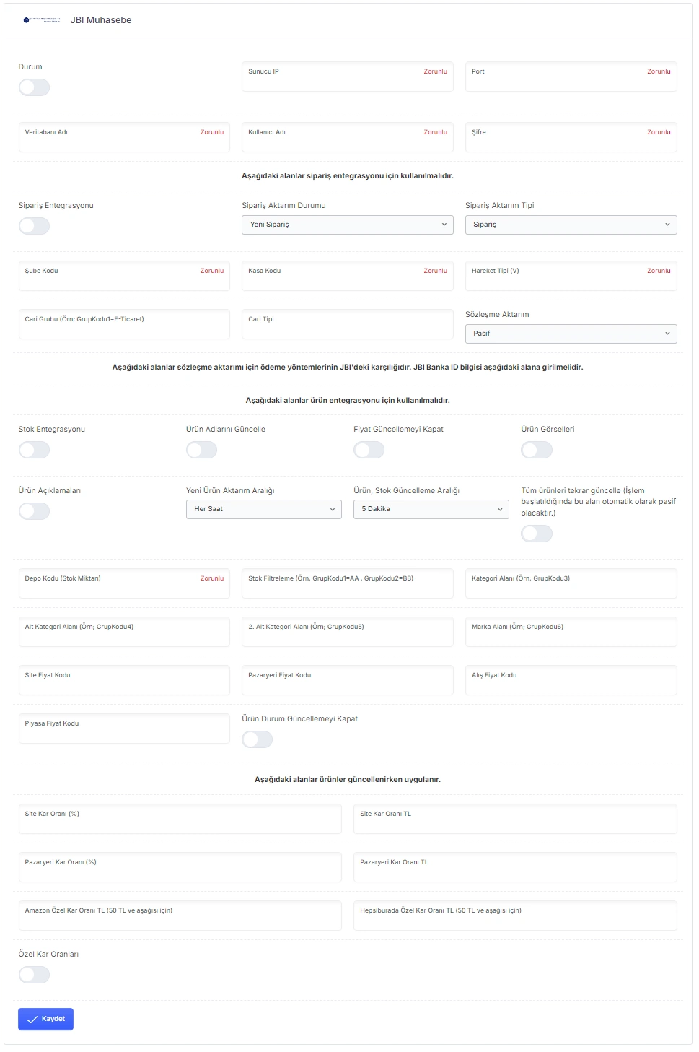Turn on Stok Entegrasyonu toggle
Image resolution: width=699 pixels, height=1052 pixels.
[34, 450]
